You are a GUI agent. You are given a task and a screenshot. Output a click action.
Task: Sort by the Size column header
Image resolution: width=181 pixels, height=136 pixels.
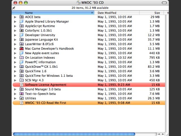152,13
